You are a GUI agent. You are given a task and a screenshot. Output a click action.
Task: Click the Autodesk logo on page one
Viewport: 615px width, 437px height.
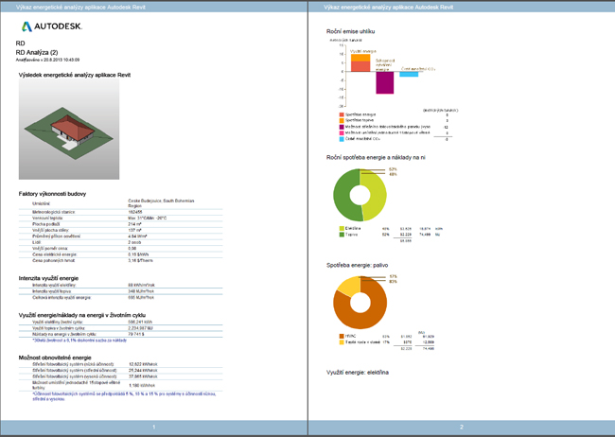tap(52, 27)
